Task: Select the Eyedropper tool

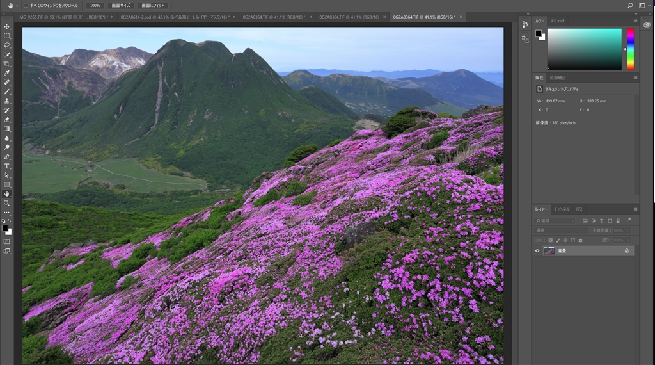Action: tap(7, 73)
